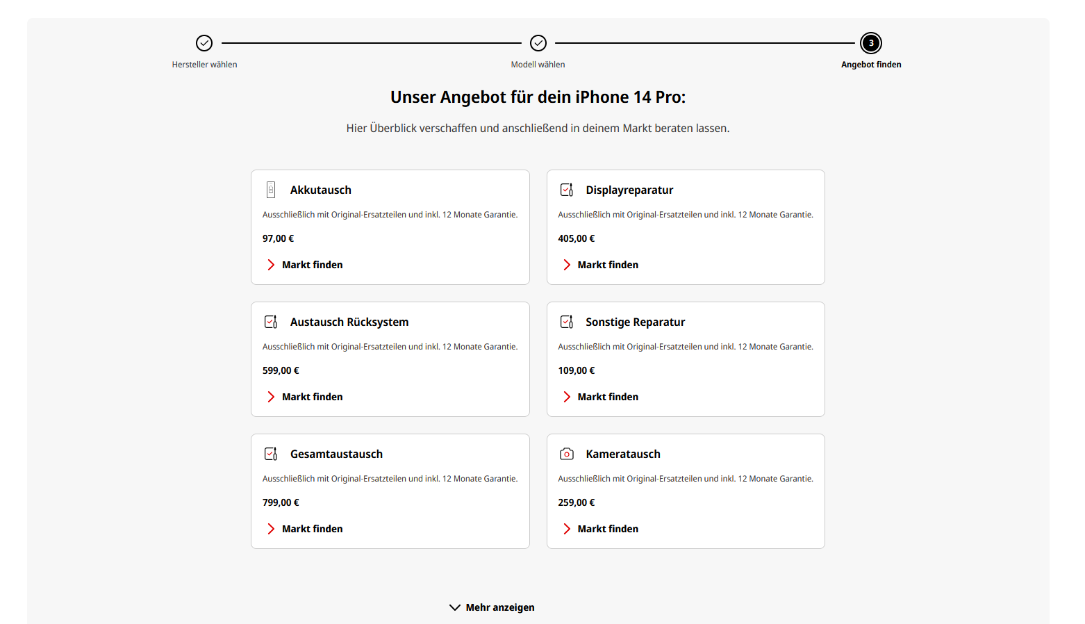Screen dimensions: 1085x624
Task: Click the Sonstige Reparatur card title
Action: click(636, 322)
